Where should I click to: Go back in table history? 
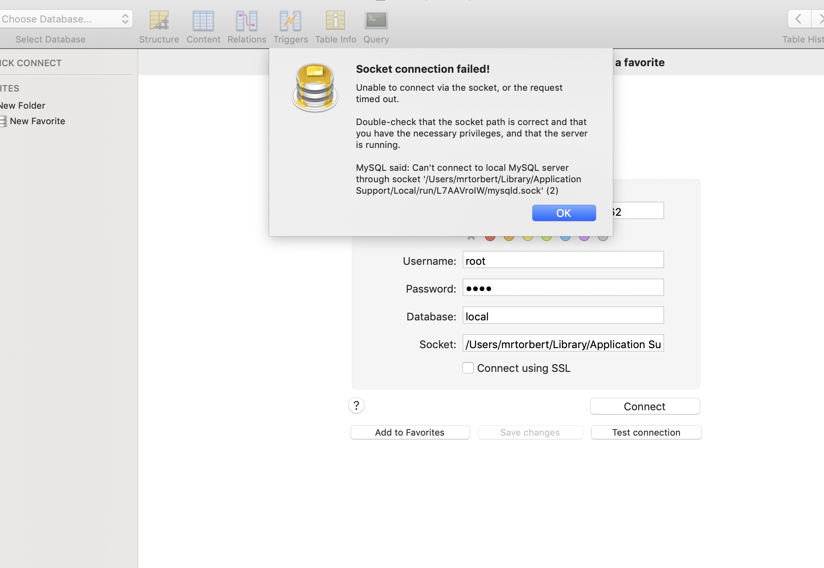[x=799, y=19]
